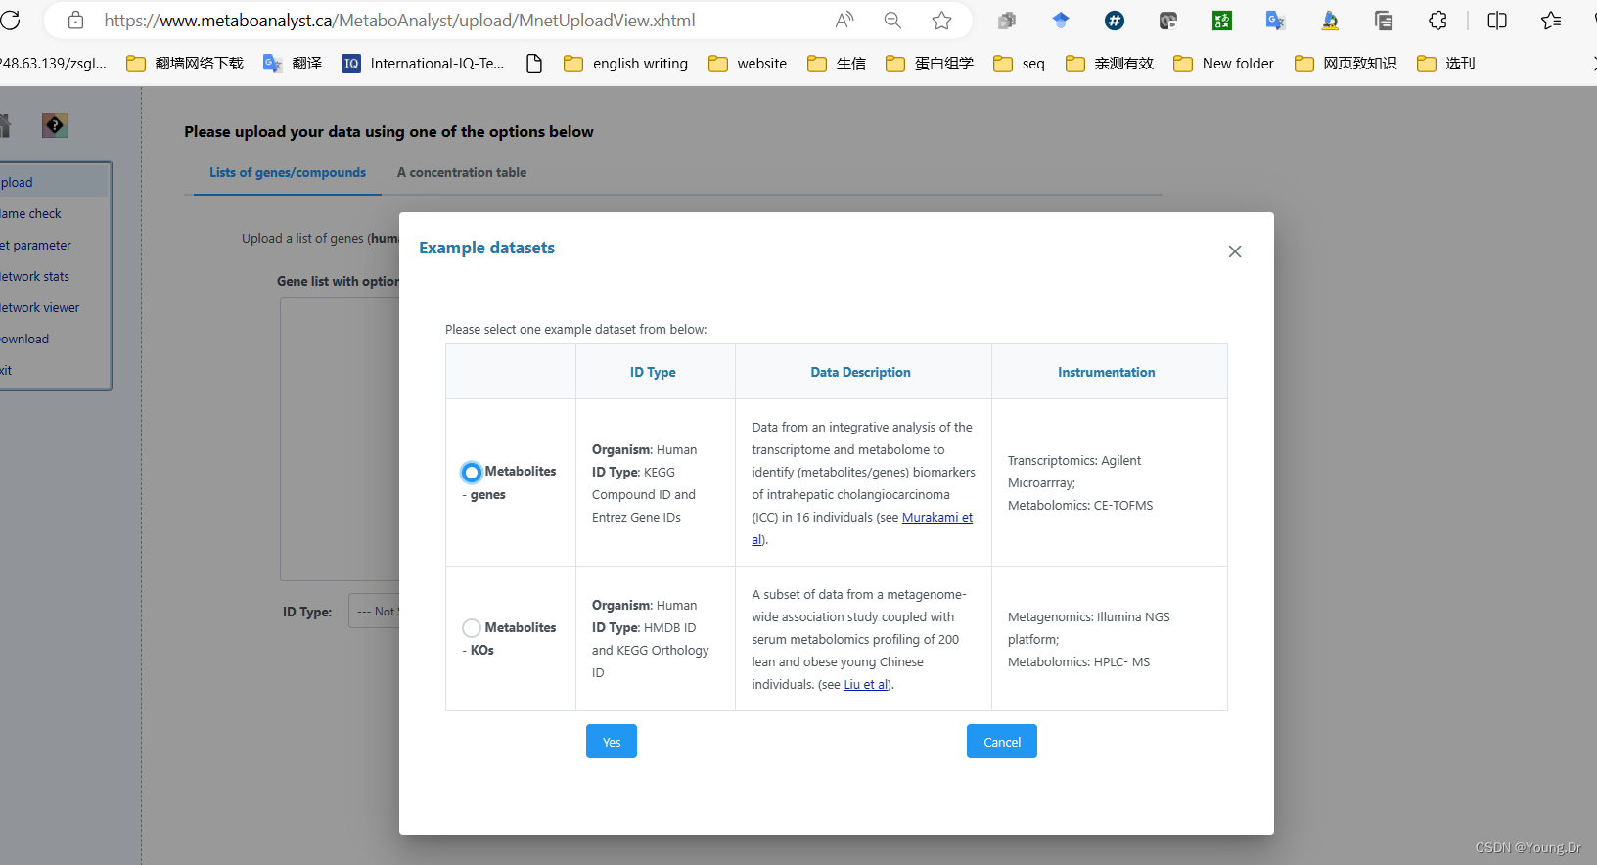Switch to the A concentration table tab

coord(462,173)
